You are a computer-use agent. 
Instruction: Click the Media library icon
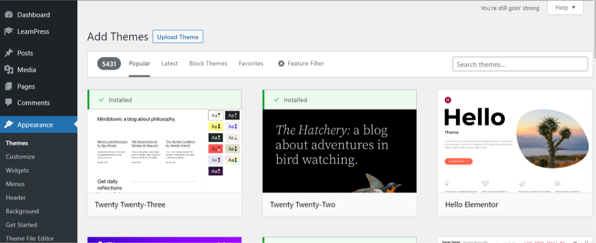pos(8,69)
